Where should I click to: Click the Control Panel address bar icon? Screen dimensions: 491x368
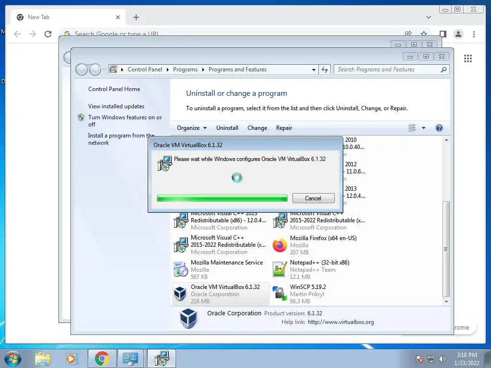113,69
